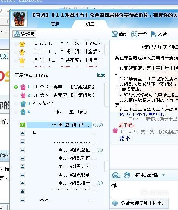Click the 抢麦 link
The image size is (178, 210).
(101, 75)
